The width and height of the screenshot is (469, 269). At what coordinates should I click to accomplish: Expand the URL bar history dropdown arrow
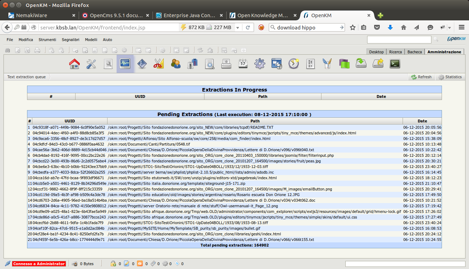237,28
